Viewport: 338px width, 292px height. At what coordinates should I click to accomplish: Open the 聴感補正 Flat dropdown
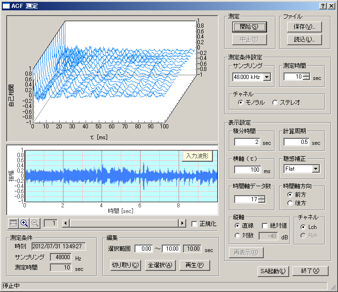[x=316, y=169]
